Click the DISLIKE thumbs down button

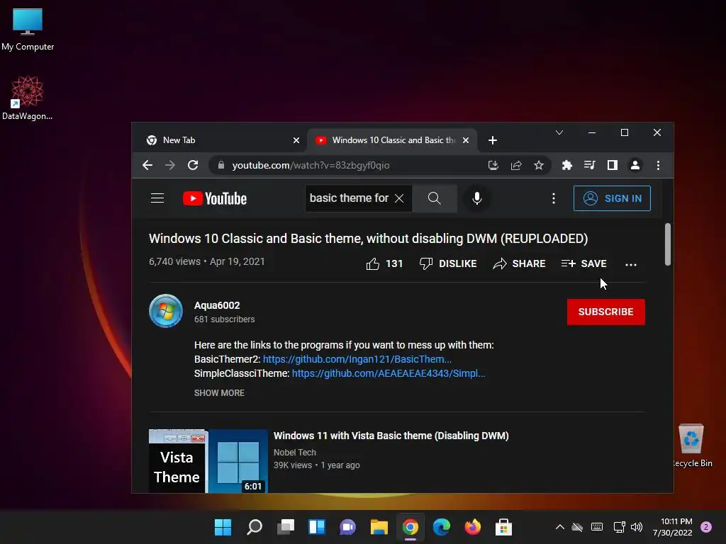448,263
